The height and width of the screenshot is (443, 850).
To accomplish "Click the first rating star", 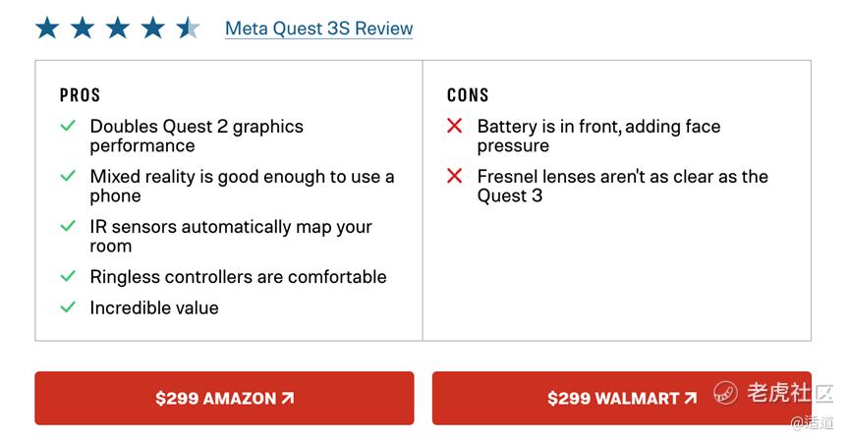I will pos(47,28).
